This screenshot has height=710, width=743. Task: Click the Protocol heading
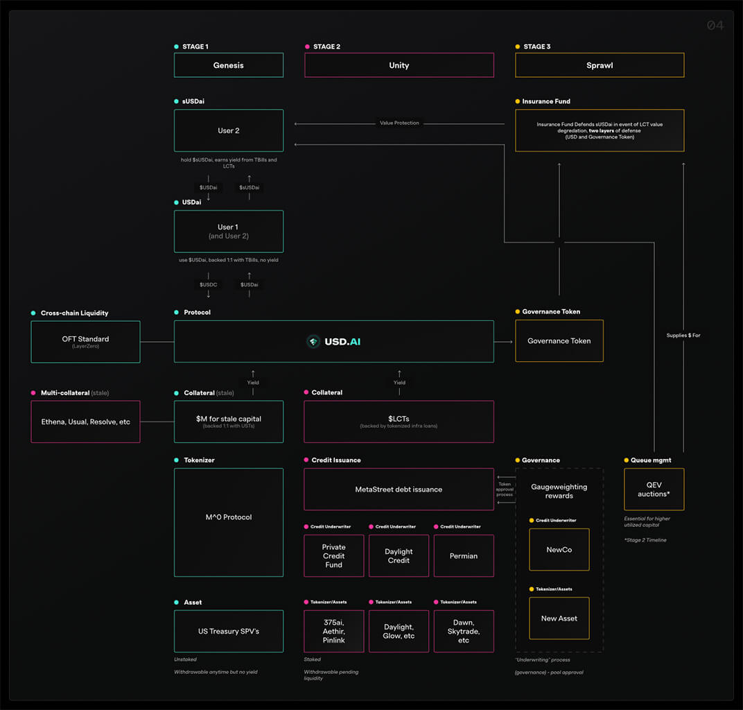(197, 312)
